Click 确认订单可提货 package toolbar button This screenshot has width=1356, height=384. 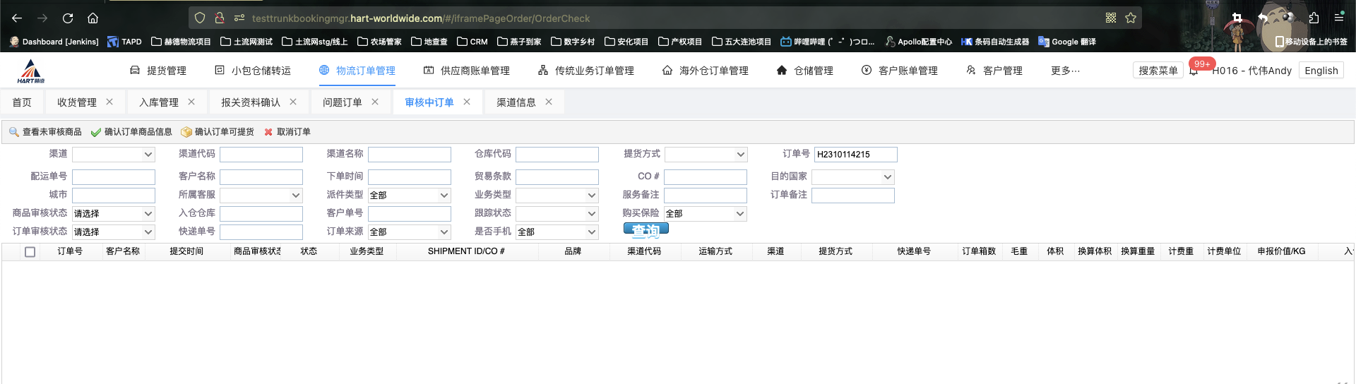218,132
